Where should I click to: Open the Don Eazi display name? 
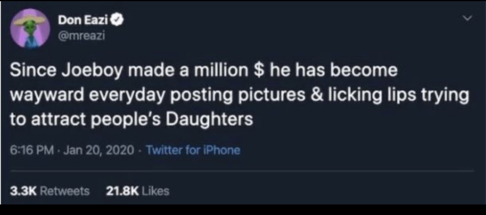(x=84, y=19)
